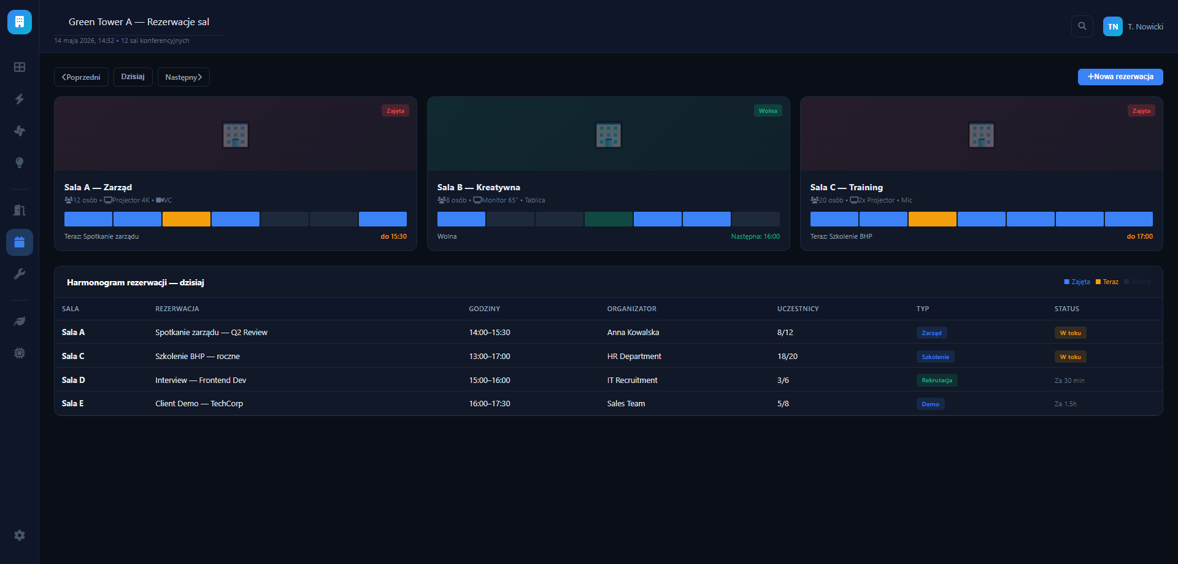
Task: Click the Szkolenie type tag
Action: coord(935,357)
